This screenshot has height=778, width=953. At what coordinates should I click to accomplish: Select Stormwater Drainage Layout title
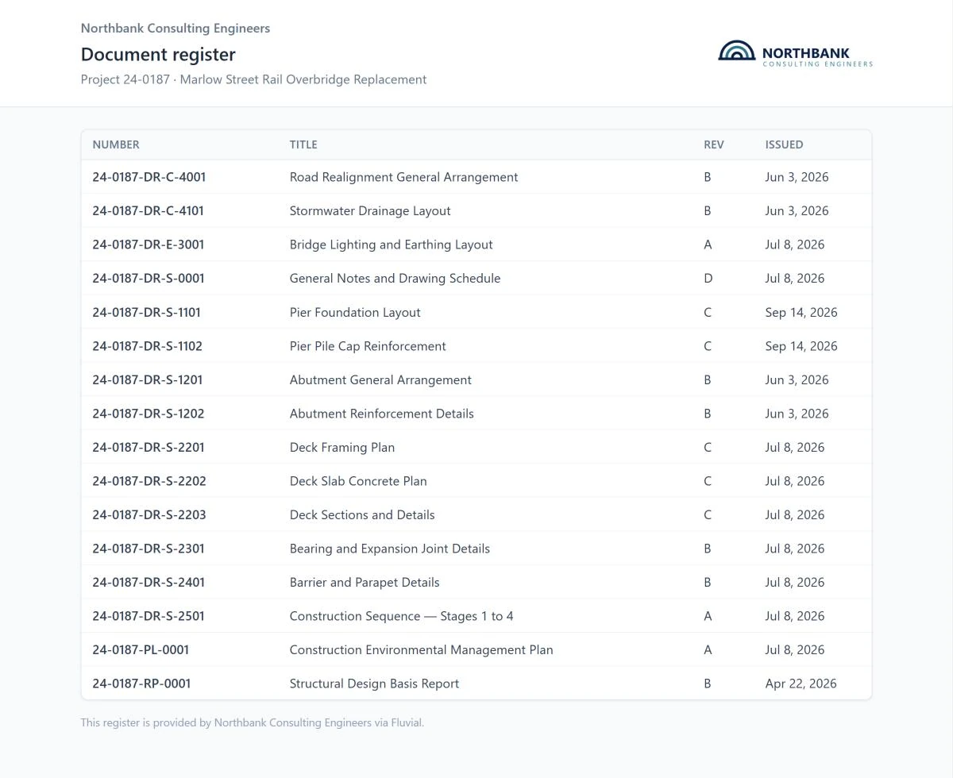click(x=370, y=210)
